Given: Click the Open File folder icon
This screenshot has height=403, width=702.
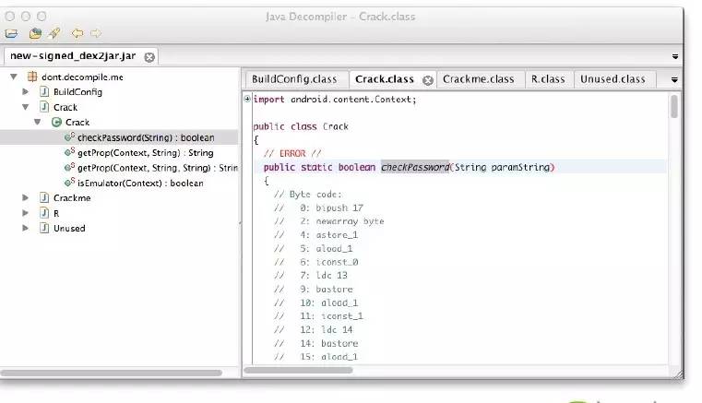Looking at the screenshot, I should click(x=11, y=34).
